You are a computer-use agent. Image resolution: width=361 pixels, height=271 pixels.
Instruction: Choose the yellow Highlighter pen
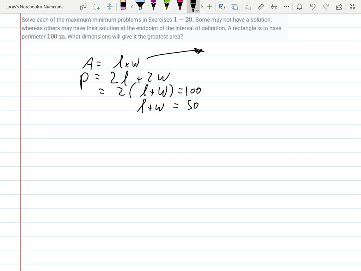[x=141, y=6]
